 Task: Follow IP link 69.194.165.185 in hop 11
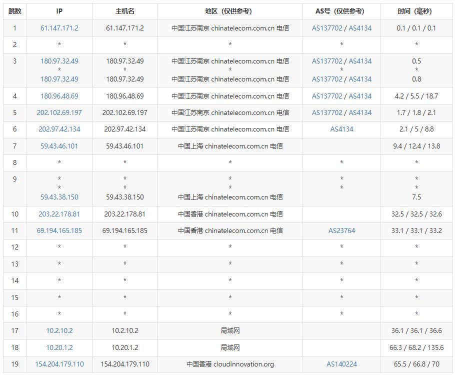click(x=59, y=230)
